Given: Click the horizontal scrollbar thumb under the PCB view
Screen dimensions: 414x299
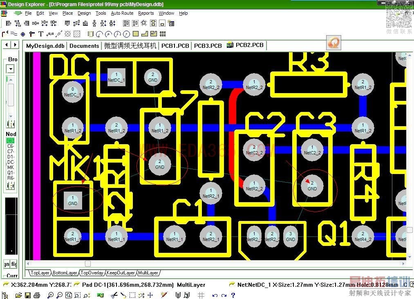Looking at the screenshot, I should [x=88, y=263].
